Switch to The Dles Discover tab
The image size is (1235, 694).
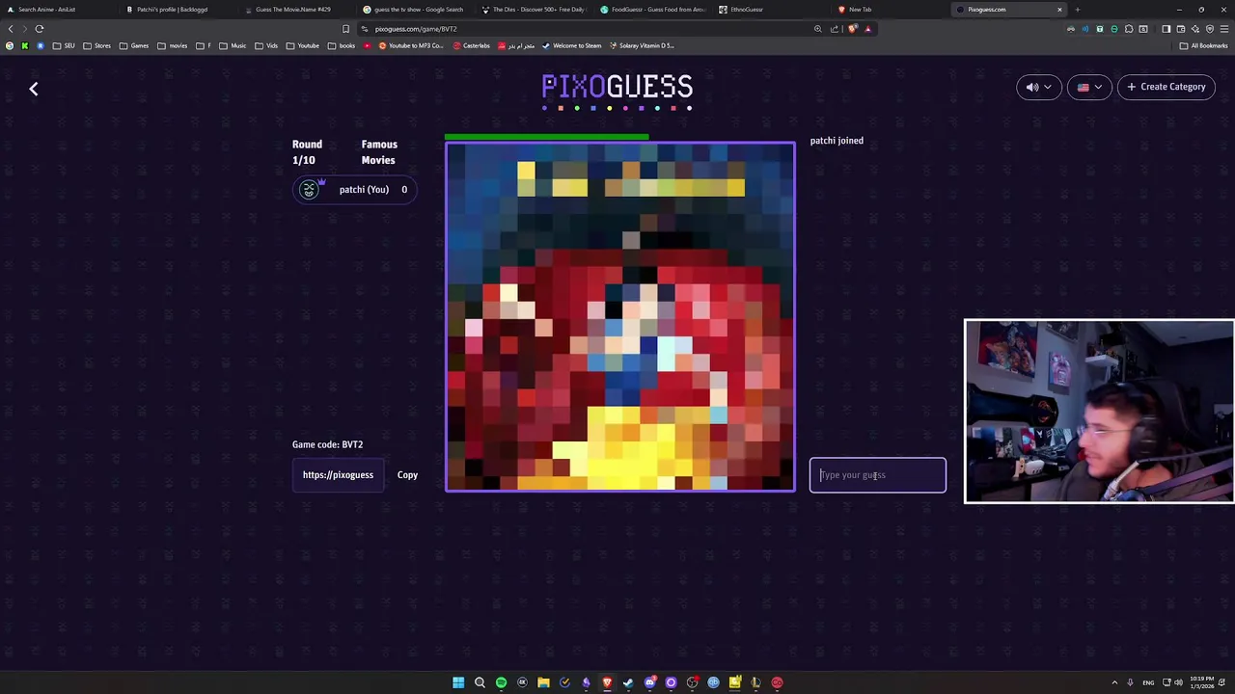point(533,10)
